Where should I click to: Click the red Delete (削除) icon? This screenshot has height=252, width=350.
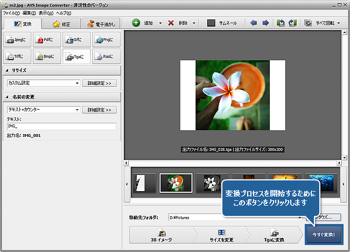click(x=171, y=23)
